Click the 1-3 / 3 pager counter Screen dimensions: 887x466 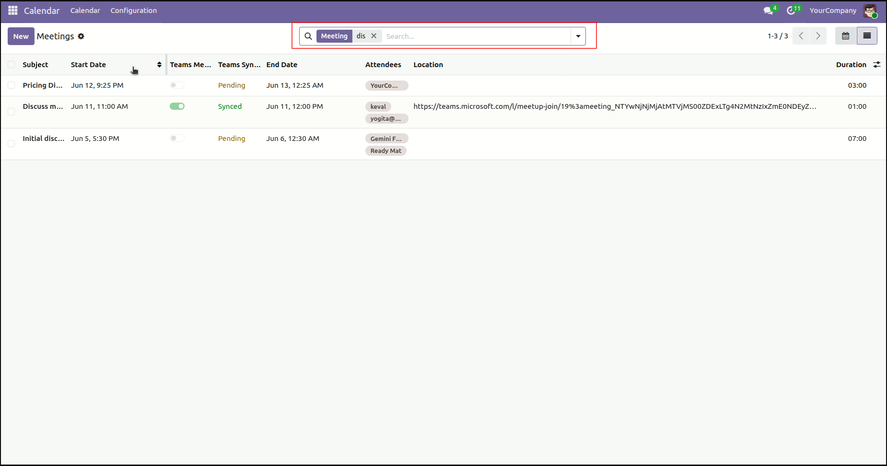point(778,36)
